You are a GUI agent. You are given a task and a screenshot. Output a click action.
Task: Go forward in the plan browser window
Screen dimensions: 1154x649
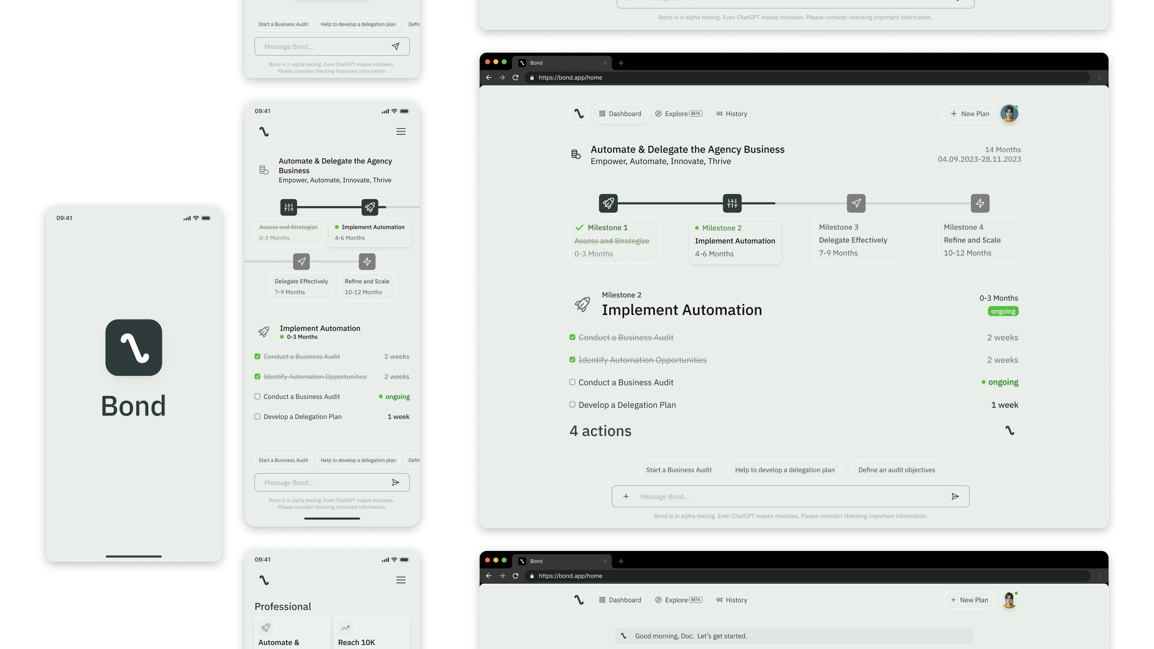click(502, 78)
